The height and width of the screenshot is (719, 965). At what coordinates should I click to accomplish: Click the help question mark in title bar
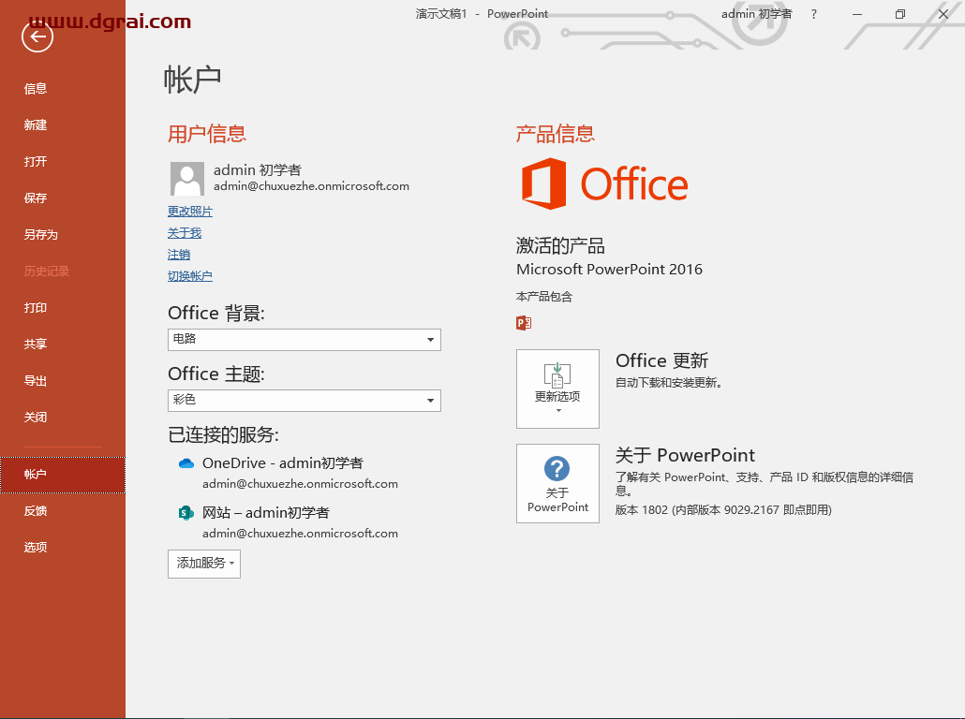click(x=813, y=14)
